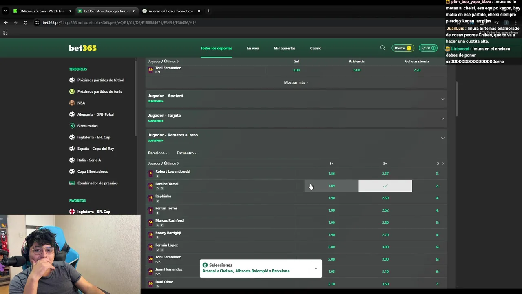
Task: Select Robert Lewandowski 1+ odds 1.86
Action: click(332, 174)
